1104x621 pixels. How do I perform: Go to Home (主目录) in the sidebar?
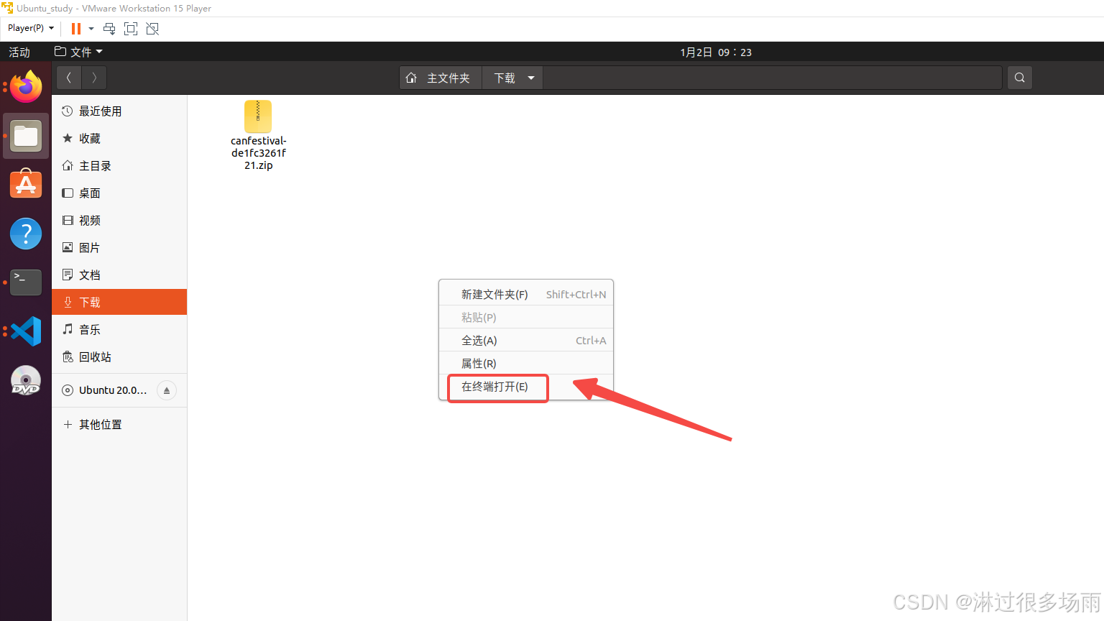pos(119,165)
